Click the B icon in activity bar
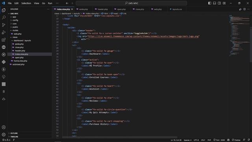This screenshot has height=142, width=252. pos(4,92)
